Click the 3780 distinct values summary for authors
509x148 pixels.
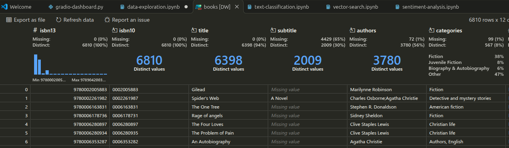click(387, 63)
